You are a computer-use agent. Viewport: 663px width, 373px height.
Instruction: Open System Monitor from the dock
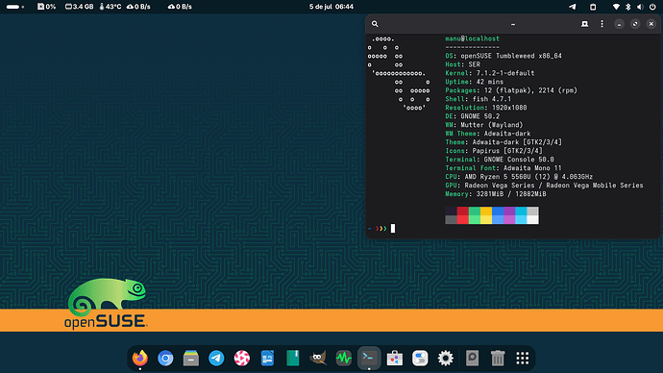(343, 359)
